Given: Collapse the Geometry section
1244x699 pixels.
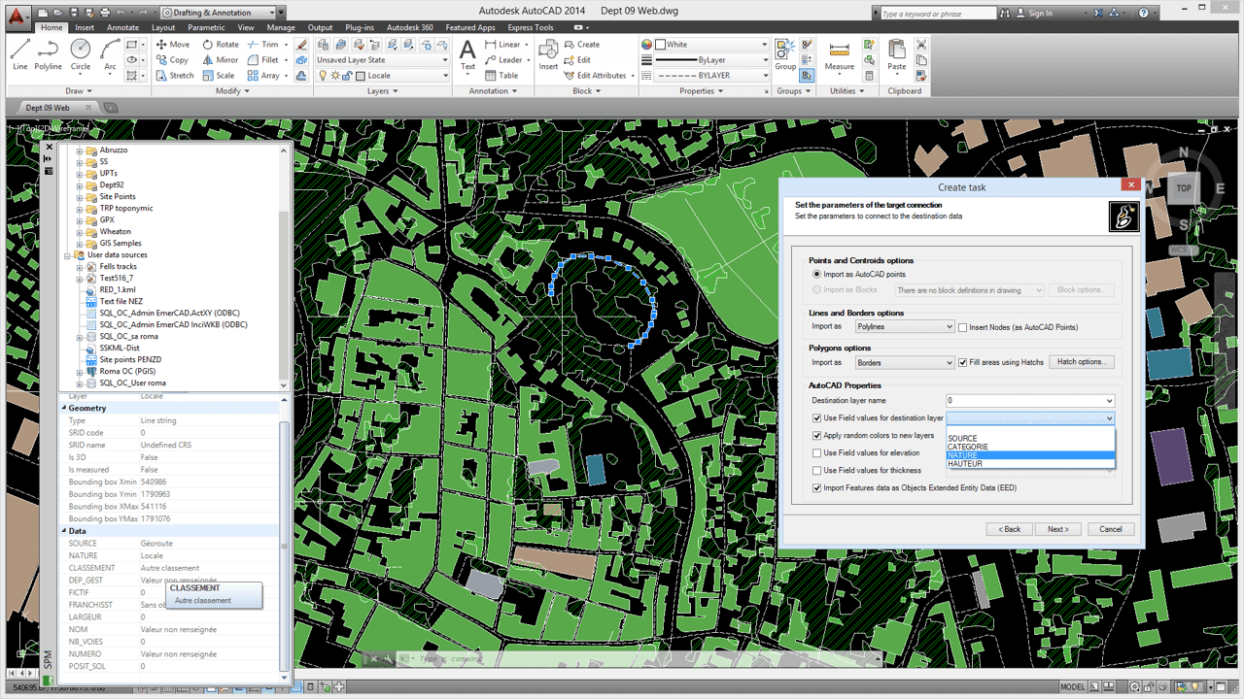Looking at the screenshot, I should click(65, 409).
